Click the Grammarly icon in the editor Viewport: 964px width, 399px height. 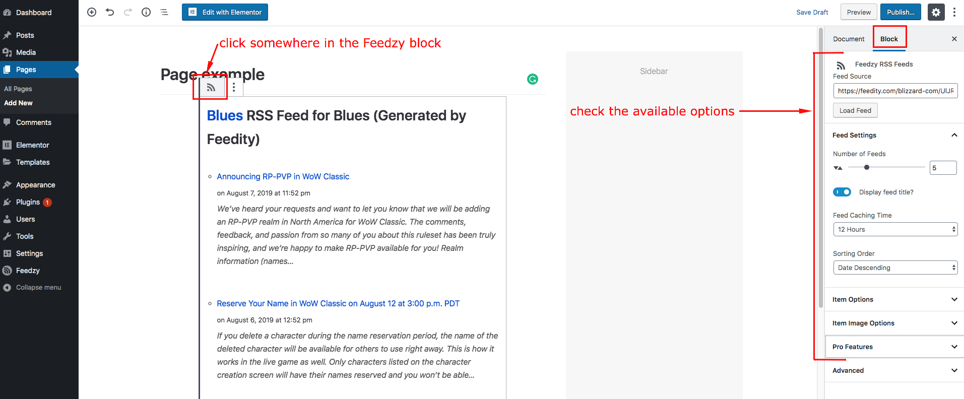(x=533, y=79)
